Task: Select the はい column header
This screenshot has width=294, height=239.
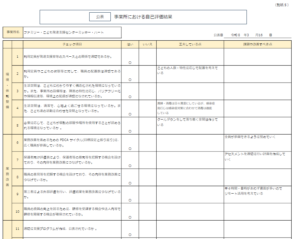Action: [130, 44]
